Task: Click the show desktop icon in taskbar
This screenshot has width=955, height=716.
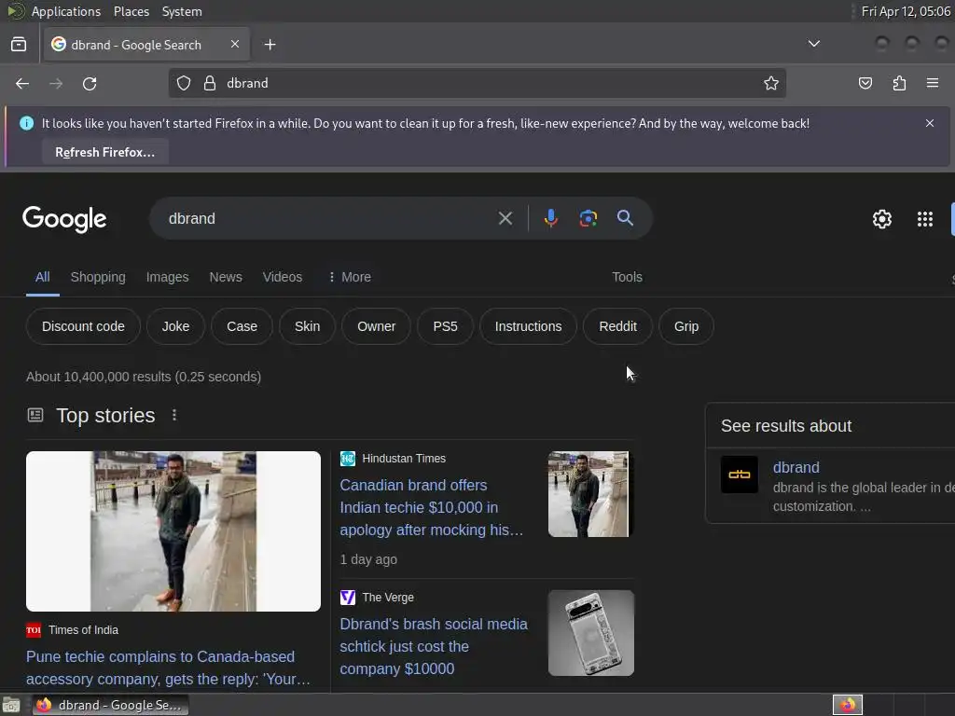Action: (11, 705)
